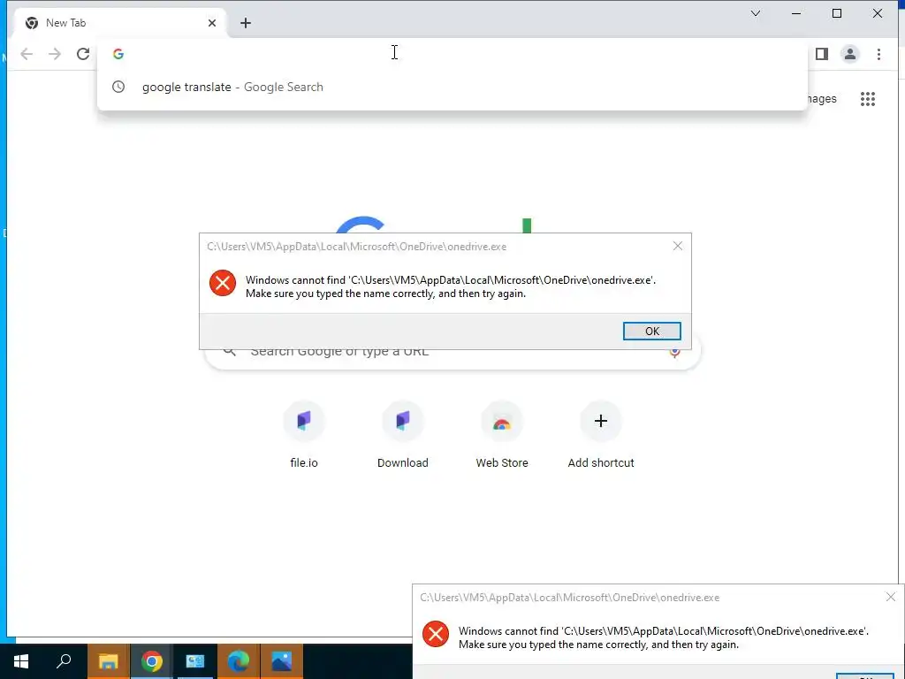Close the New Tab tab
Screen dimensions: 905x679
pyautogui.click(x=212, y=23)
